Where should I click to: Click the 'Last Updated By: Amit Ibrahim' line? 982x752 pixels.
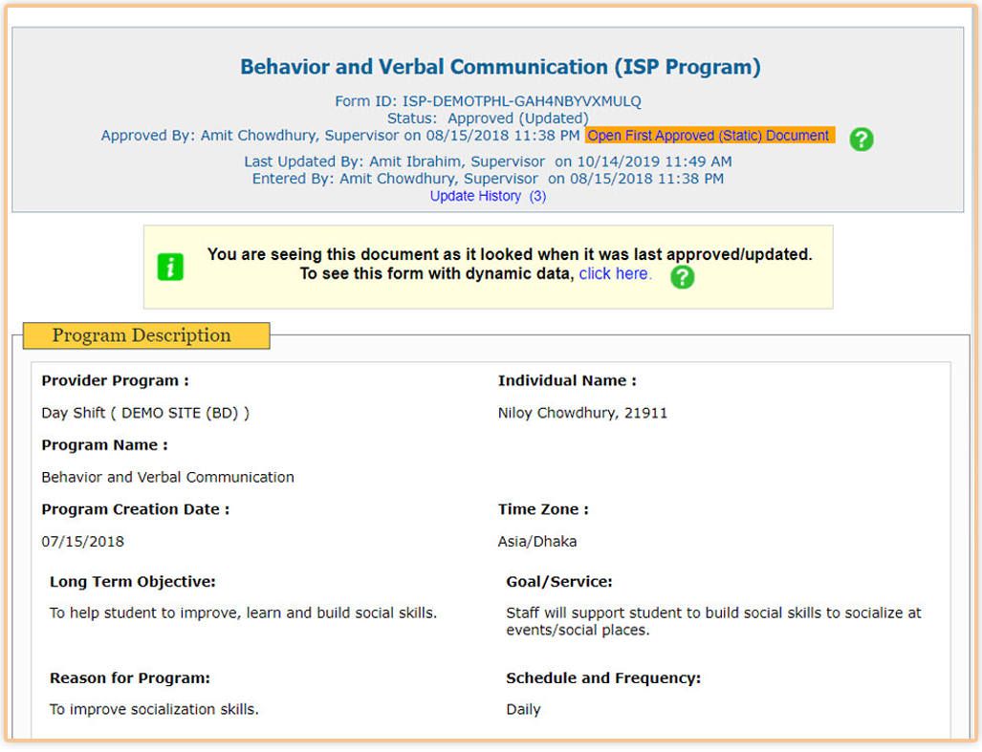pyautogui.click(x=488, y=161)
